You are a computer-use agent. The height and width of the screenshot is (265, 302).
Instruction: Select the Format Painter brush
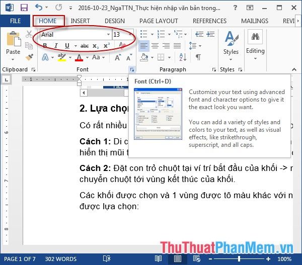point(29,57)
